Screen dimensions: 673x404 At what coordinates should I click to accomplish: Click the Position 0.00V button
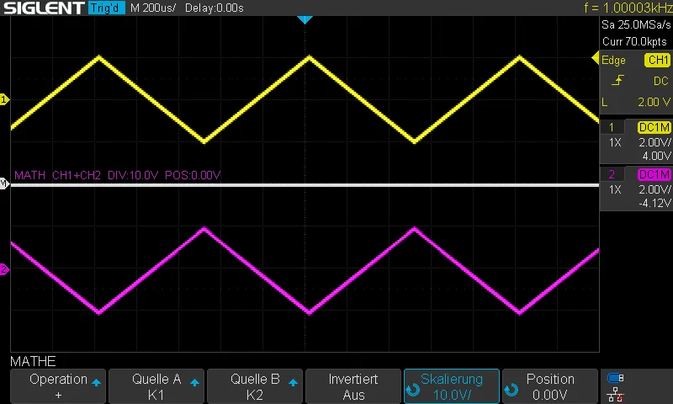[550, 386]
